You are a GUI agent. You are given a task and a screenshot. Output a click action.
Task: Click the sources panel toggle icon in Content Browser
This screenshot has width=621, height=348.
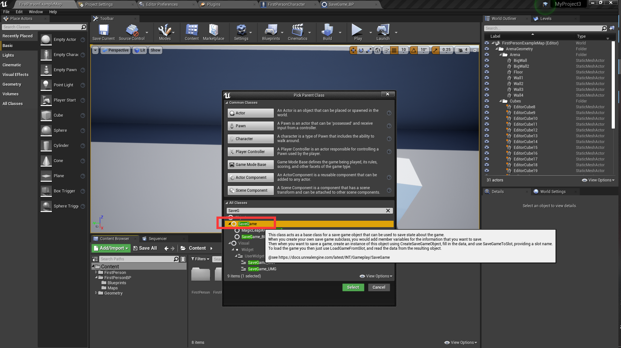95,259
